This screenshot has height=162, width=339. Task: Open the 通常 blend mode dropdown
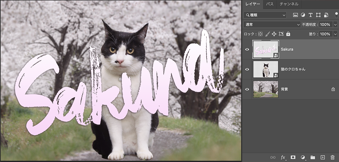click(272, 24)
